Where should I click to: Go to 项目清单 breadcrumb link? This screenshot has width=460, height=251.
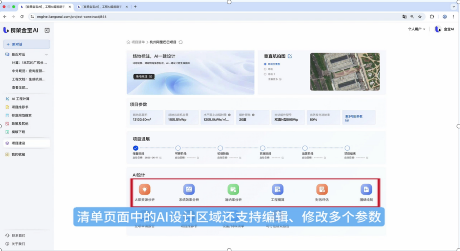pos(138,42)
